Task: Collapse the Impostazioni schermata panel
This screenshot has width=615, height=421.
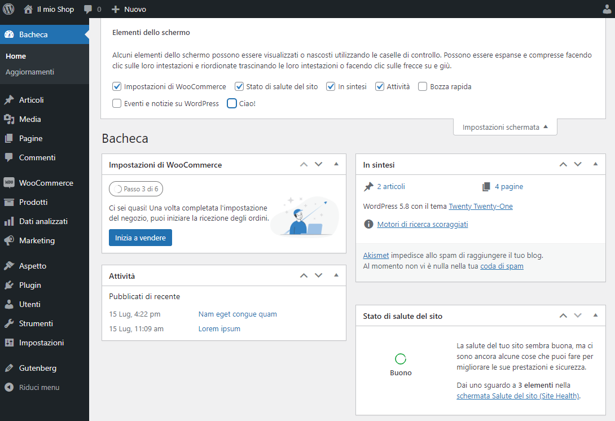Action: [505, 128]
